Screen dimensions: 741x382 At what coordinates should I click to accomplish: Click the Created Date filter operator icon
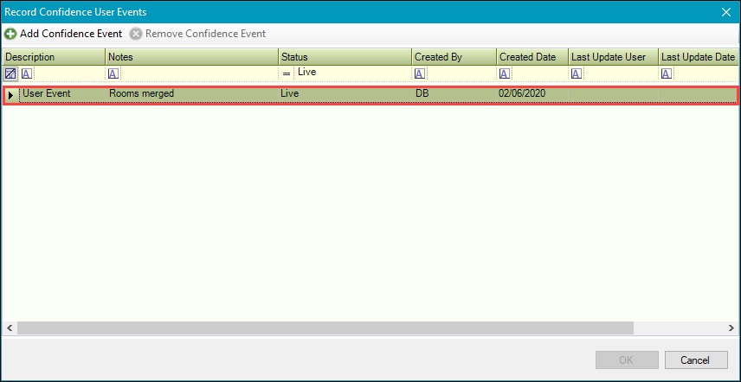505,74
